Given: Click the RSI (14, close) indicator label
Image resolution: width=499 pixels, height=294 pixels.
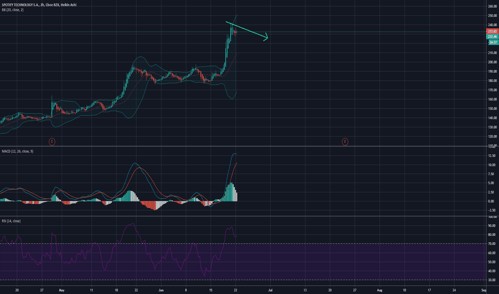Looking at the screenshot, I should (x=11, y=221).
